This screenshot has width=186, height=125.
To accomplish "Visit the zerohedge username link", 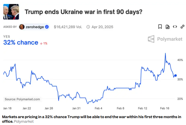I will (34, 27).
